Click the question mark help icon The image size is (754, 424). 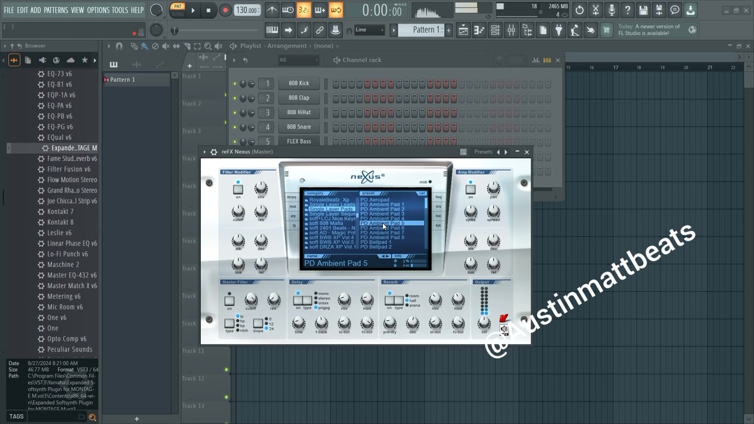click(x=627, y=10)
